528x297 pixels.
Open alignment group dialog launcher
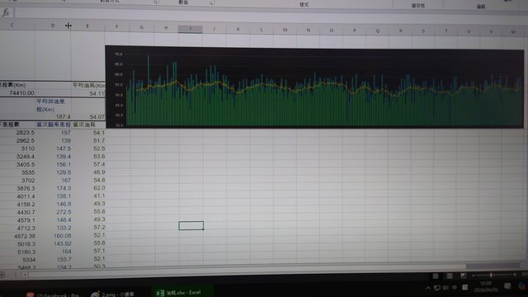pos(156,2)
